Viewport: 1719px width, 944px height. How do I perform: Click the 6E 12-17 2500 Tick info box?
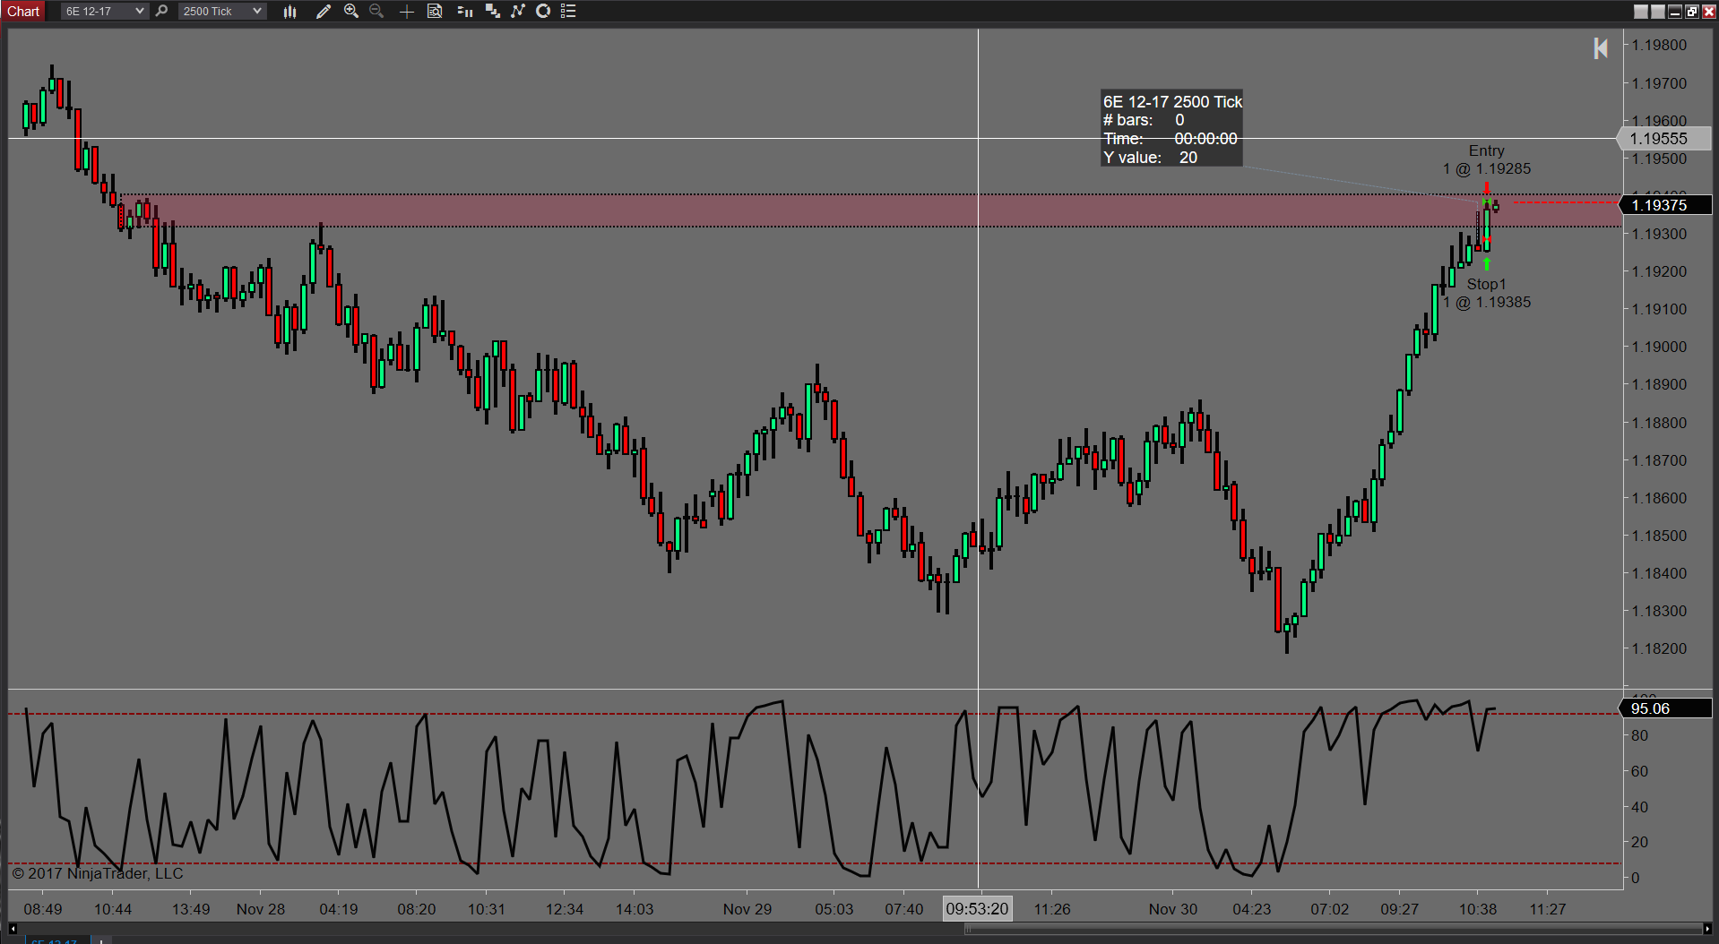pyautogui.click(x=1172, y=129)
